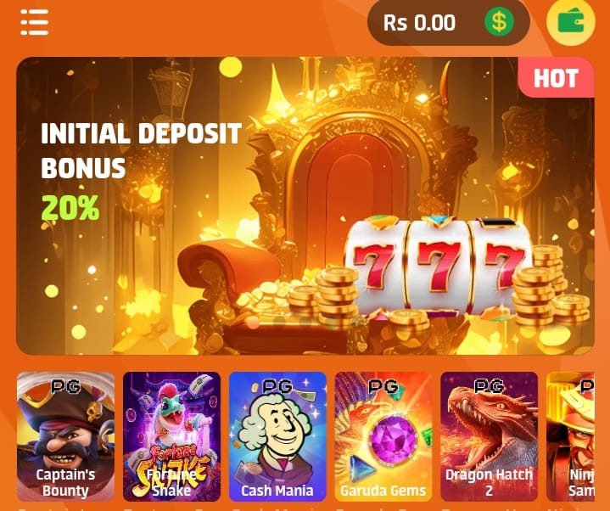Viewport: 610px width, 511px height.
Task: Tap the green dollar deposit icon
Action: 499,22
